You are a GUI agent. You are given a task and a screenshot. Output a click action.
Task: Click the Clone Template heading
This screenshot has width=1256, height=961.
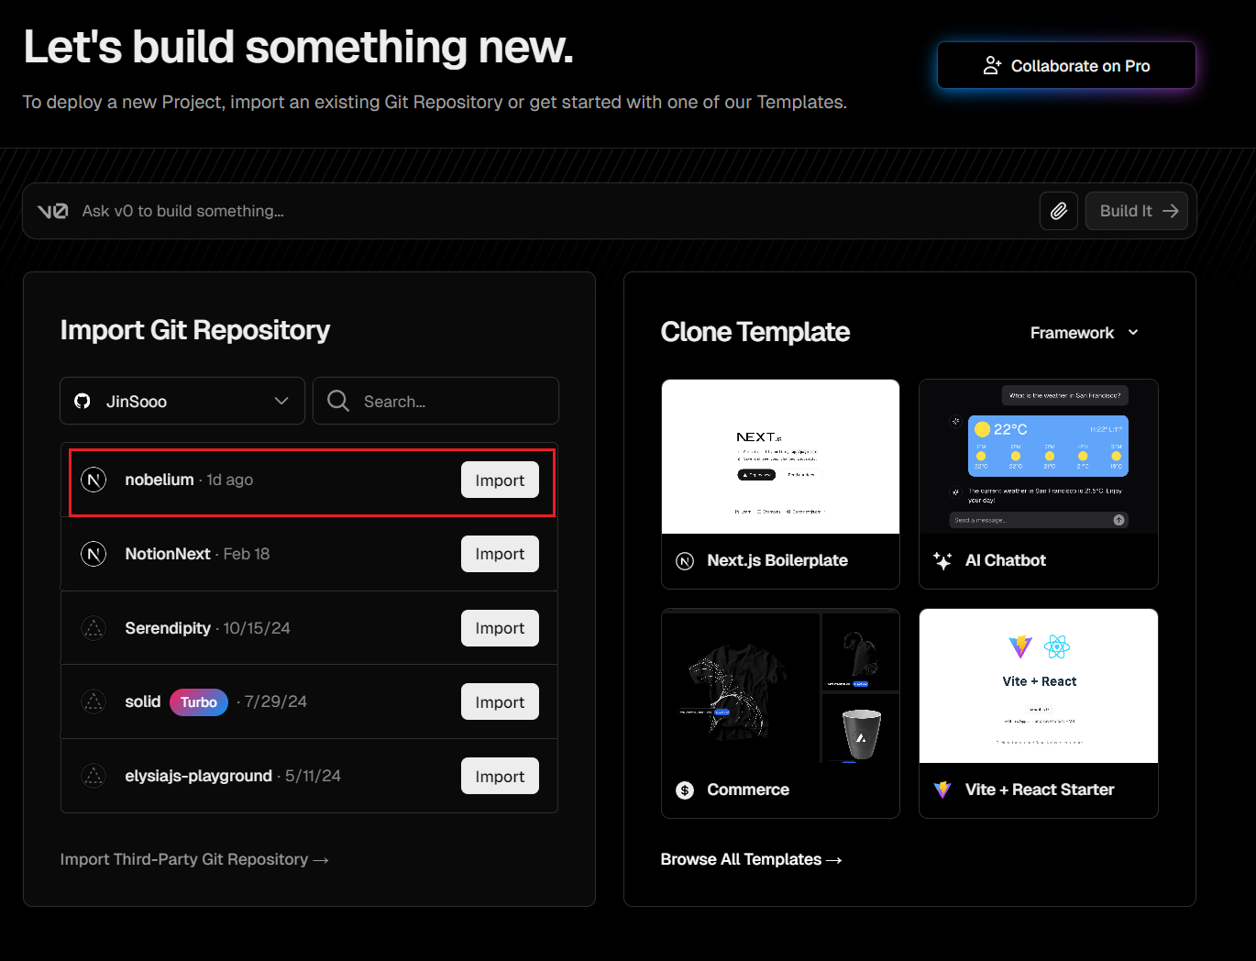pos(755,332)
